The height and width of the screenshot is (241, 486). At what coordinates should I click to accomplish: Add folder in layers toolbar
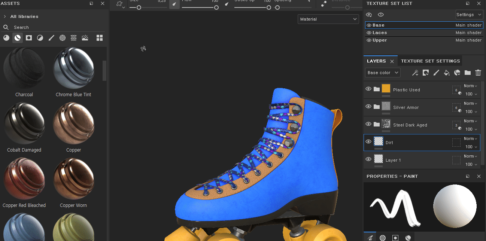(x=468, y=73)
